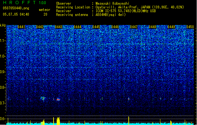Click the diffuse meteor echo near 0442

tap(43, 98)
